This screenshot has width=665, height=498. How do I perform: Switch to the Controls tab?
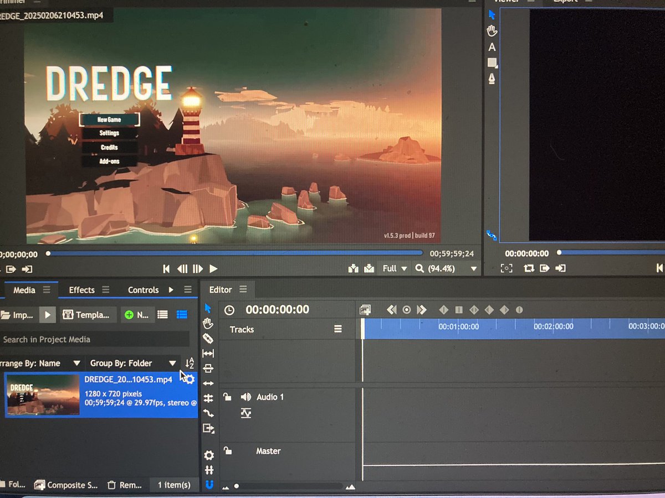click(x=143, y=289)
